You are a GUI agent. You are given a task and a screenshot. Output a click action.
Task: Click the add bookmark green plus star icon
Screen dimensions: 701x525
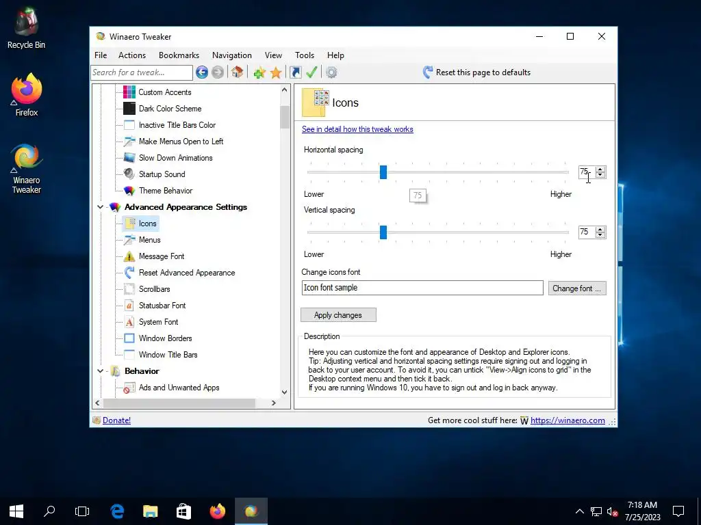(259, 72)
